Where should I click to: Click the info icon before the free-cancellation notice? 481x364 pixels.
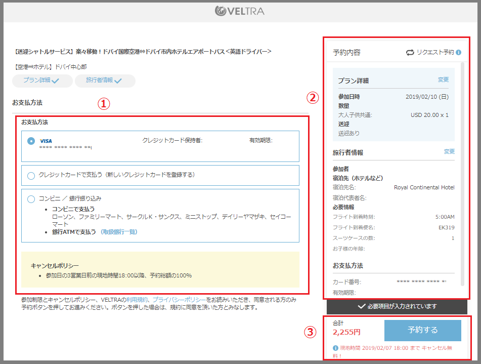click(336, 348)
